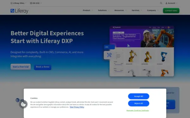Click Start a free trial
Viewport: 190px width, 118px height.
(21, 67)
